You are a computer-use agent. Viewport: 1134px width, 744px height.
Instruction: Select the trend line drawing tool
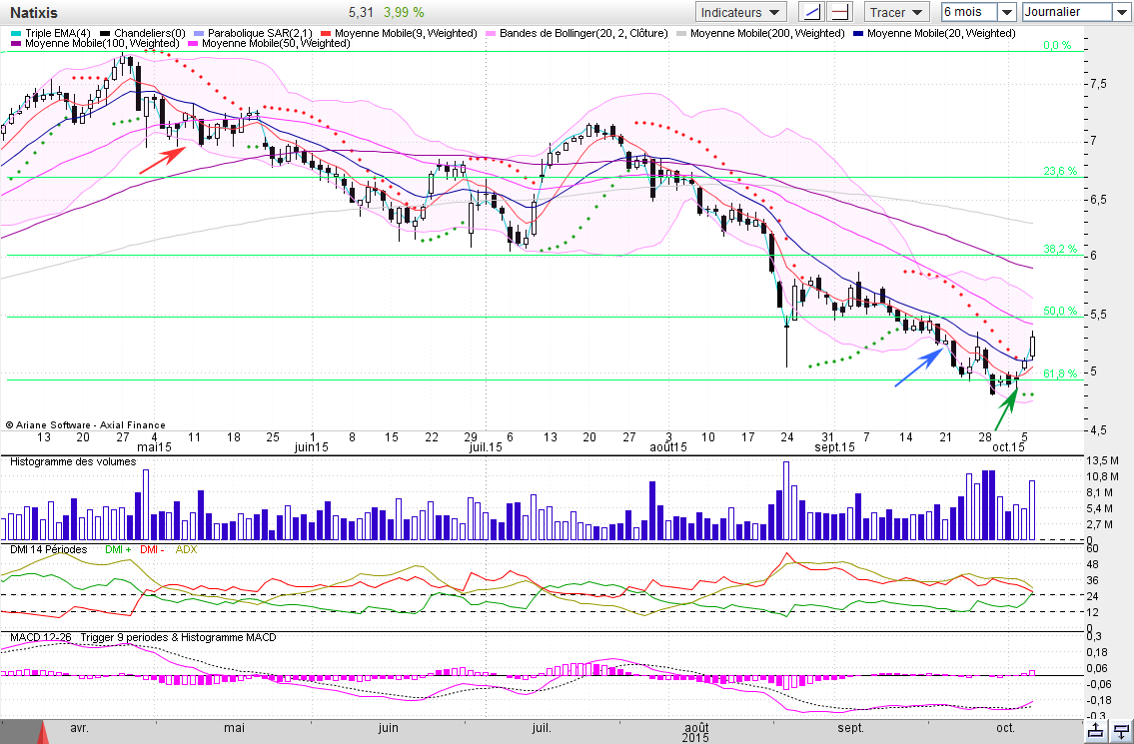coord(811,12)
